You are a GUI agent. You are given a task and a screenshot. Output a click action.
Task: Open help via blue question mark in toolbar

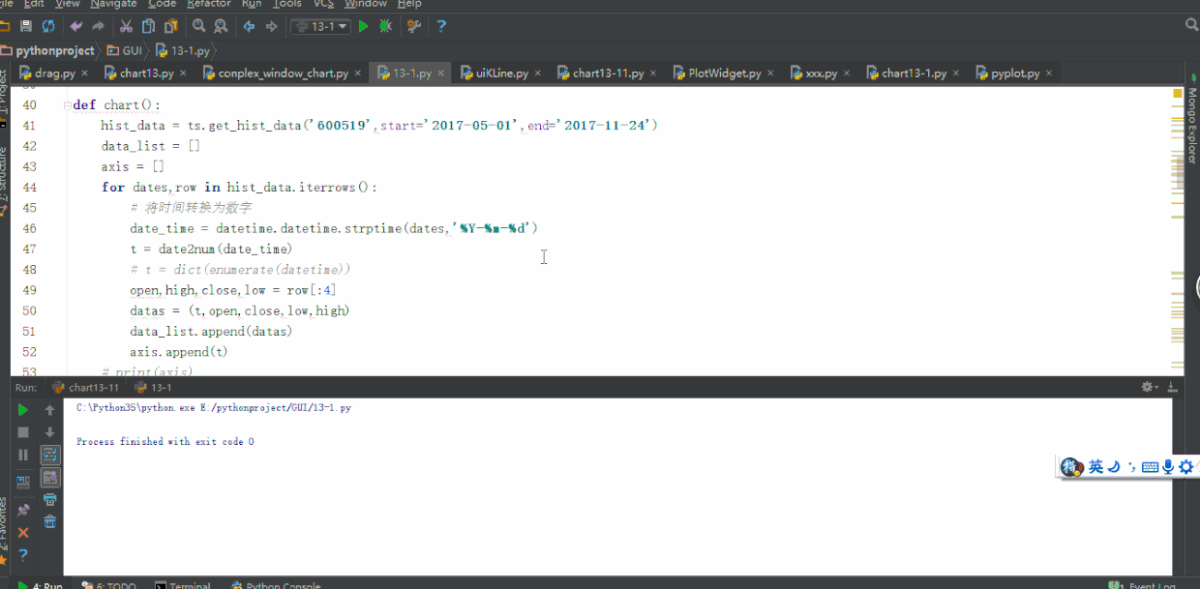[x=441, y=26]
